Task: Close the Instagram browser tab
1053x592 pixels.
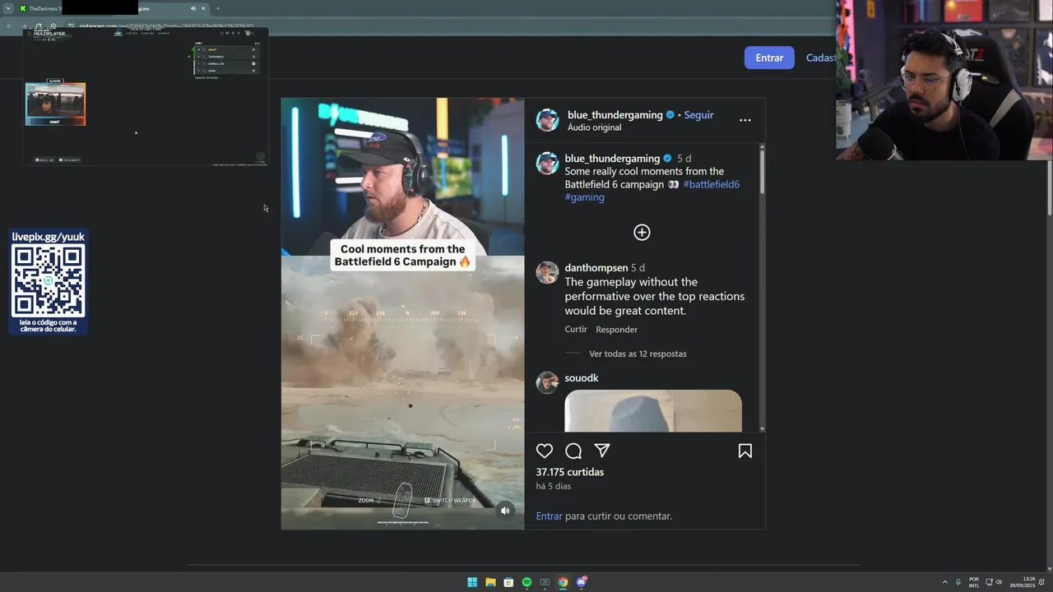Action: click(203, 8)
